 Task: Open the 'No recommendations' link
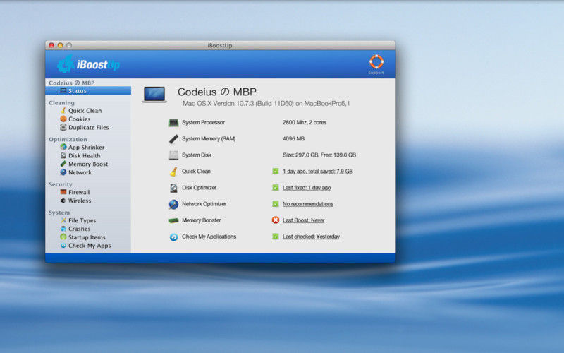(x=308, y=204)
